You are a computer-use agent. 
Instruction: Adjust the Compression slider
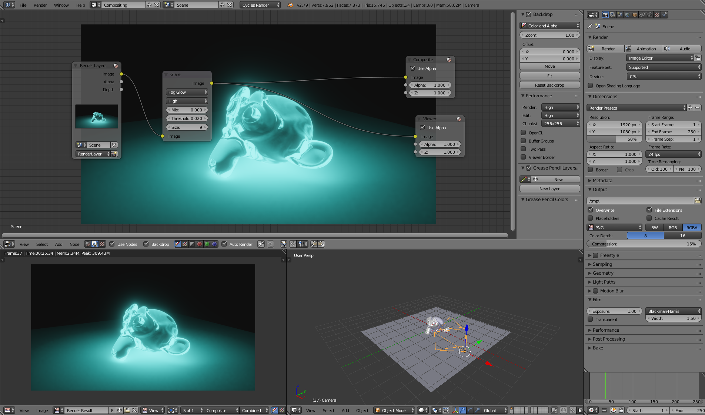tap(644, 244)
